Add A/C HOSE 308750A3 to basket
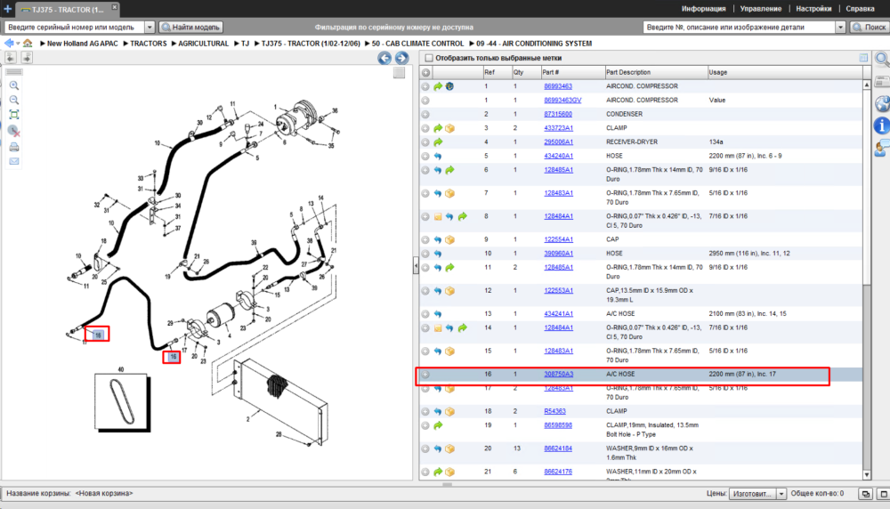The image size is (890, 509). pyautogui.click(x=425, y=375)
